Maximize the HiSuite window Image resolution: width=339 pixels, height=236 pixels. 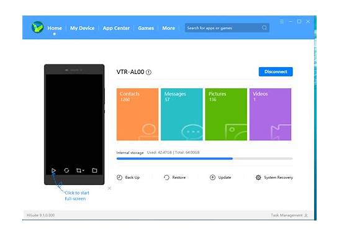299,21
